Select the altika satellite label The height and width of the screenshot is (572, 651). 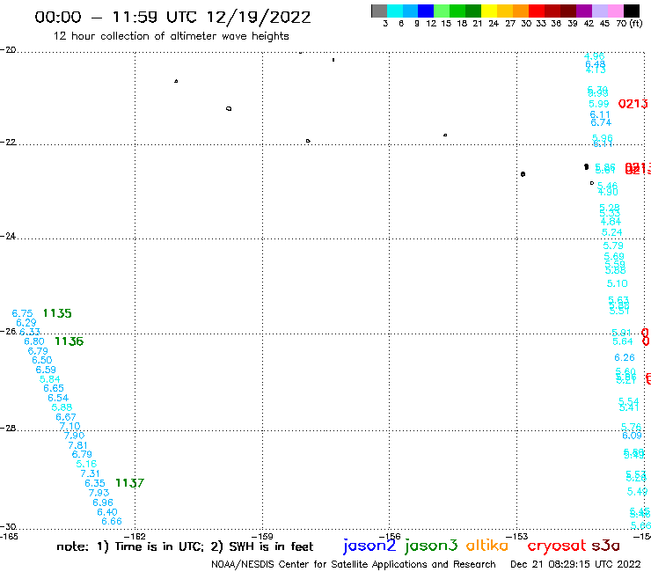click(487, 545)
